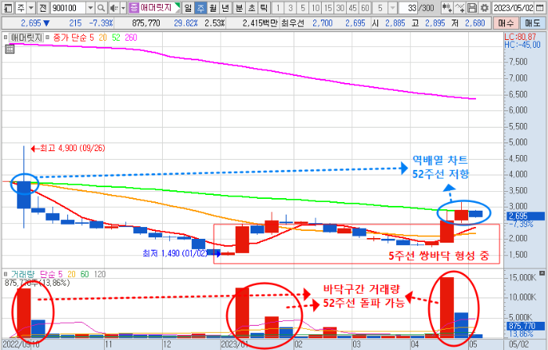
Task: Toggle the small square before 애머릿지 legend
Action: pos(5,38)
